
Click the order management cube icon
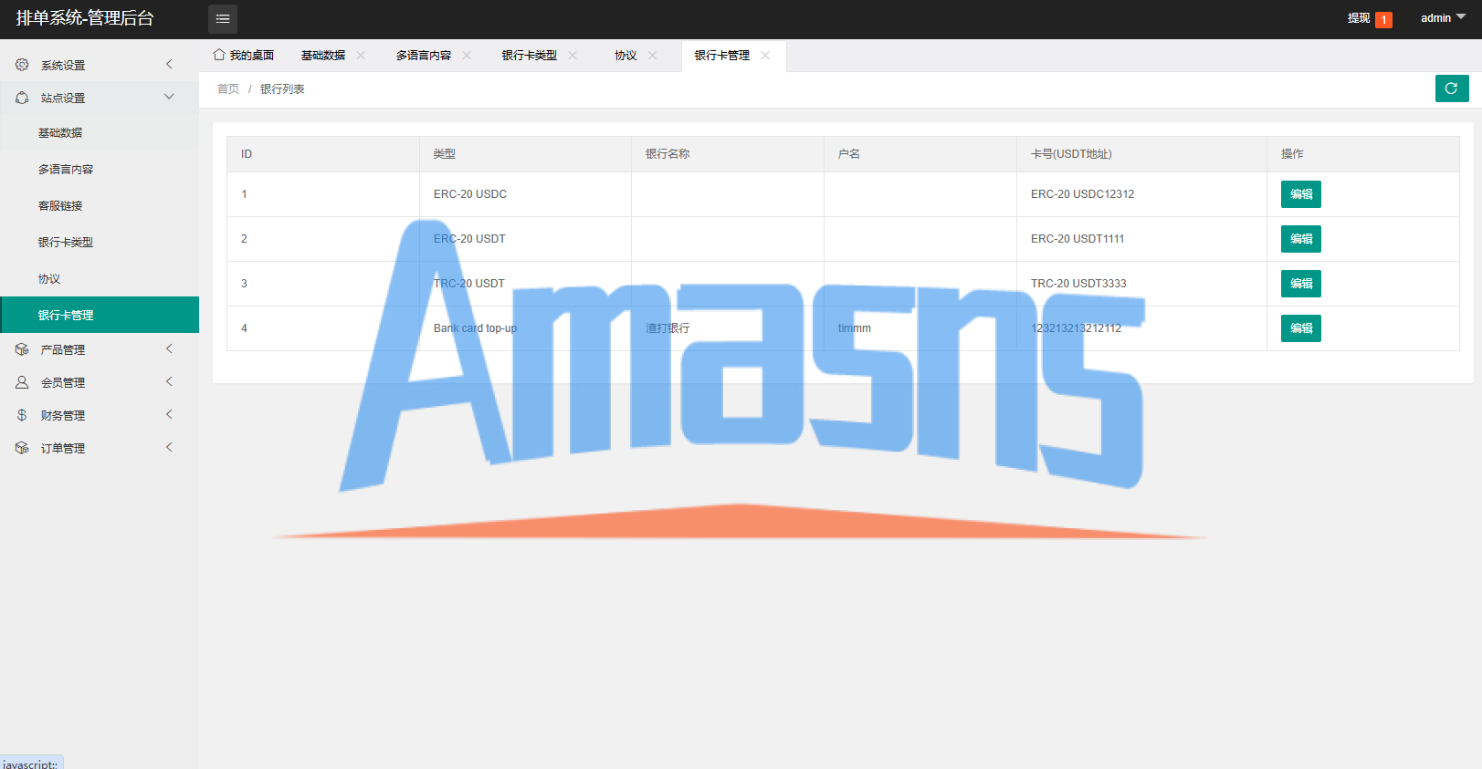pos(22,448)
